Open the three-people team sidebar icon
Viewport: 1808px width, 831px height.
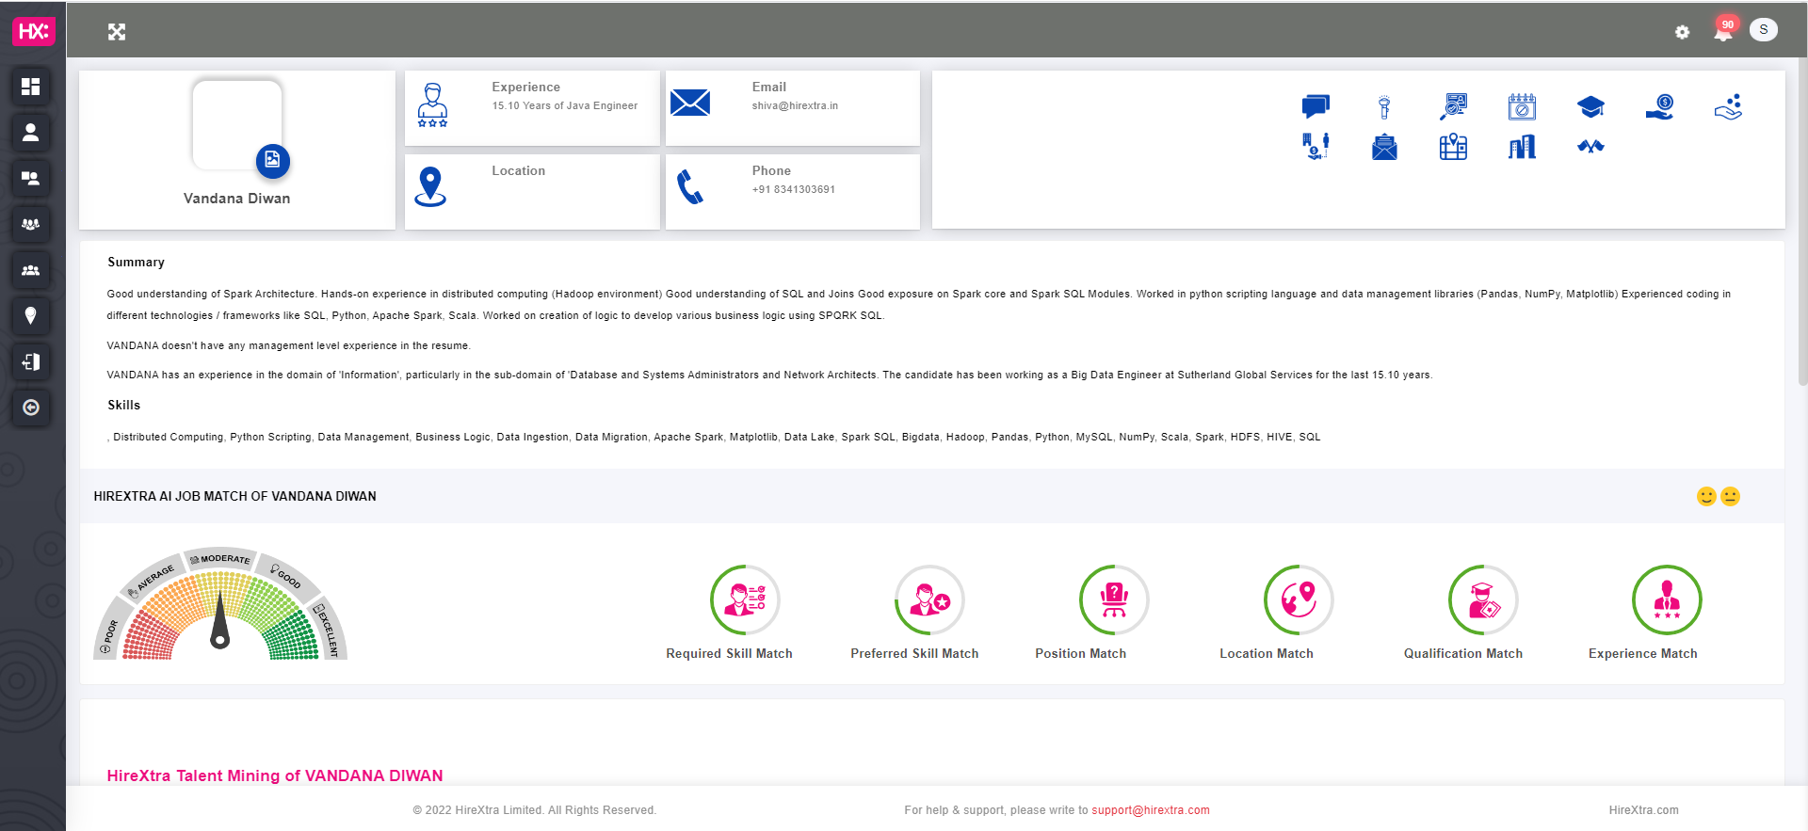pos(31,270)
